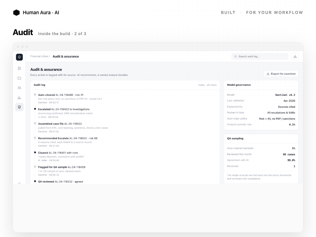This screenshot has width=316, height=237.
Task: Click the Audit log panel heading
Action: pyautogui.click(x=39, y=85)
